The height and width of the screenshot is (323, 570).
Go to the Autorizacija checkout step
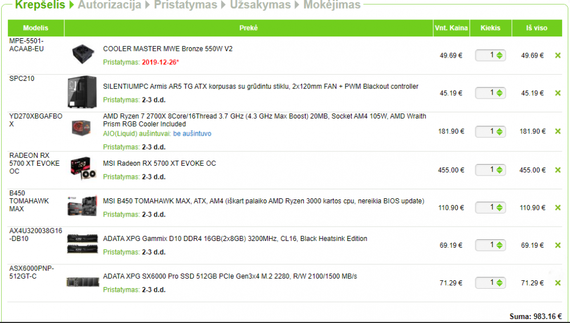point(109,5)
